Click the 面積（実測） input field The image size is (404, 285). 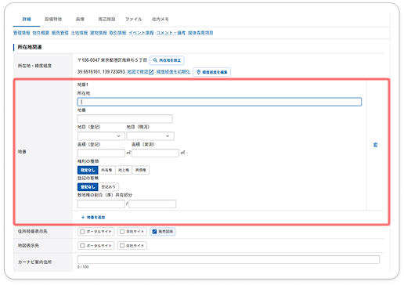[x=156, y=153]
